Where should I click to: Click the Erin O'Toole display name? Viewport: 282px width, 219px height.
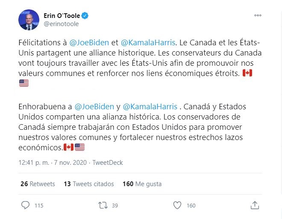[x=62, y=16]
